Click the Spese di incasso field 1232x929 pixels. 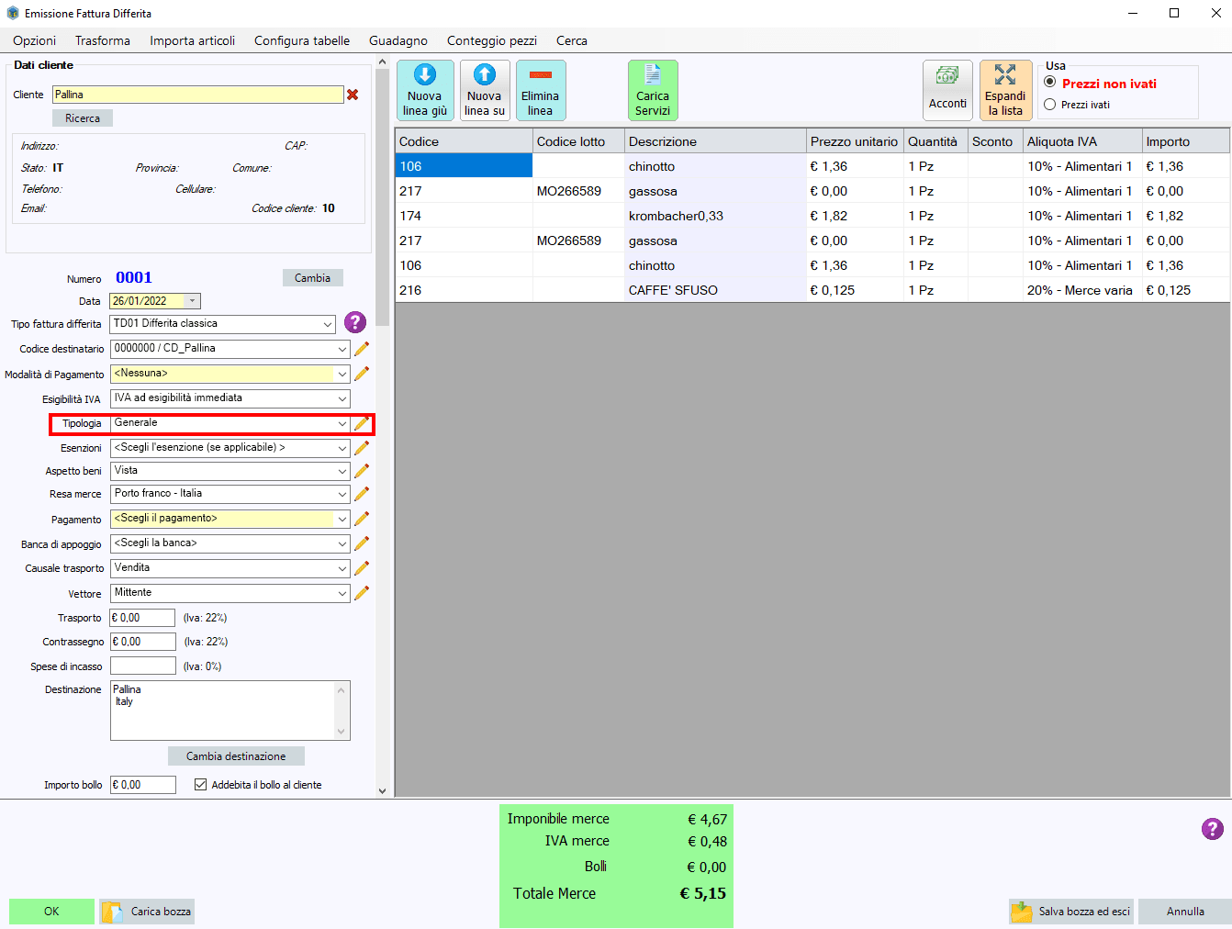pos(142,666)
